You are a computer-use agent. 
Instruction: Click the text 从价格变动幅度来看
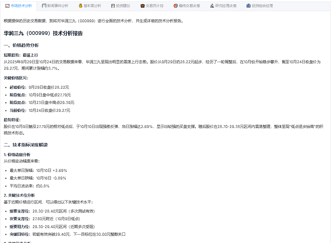tap(22, 161)
